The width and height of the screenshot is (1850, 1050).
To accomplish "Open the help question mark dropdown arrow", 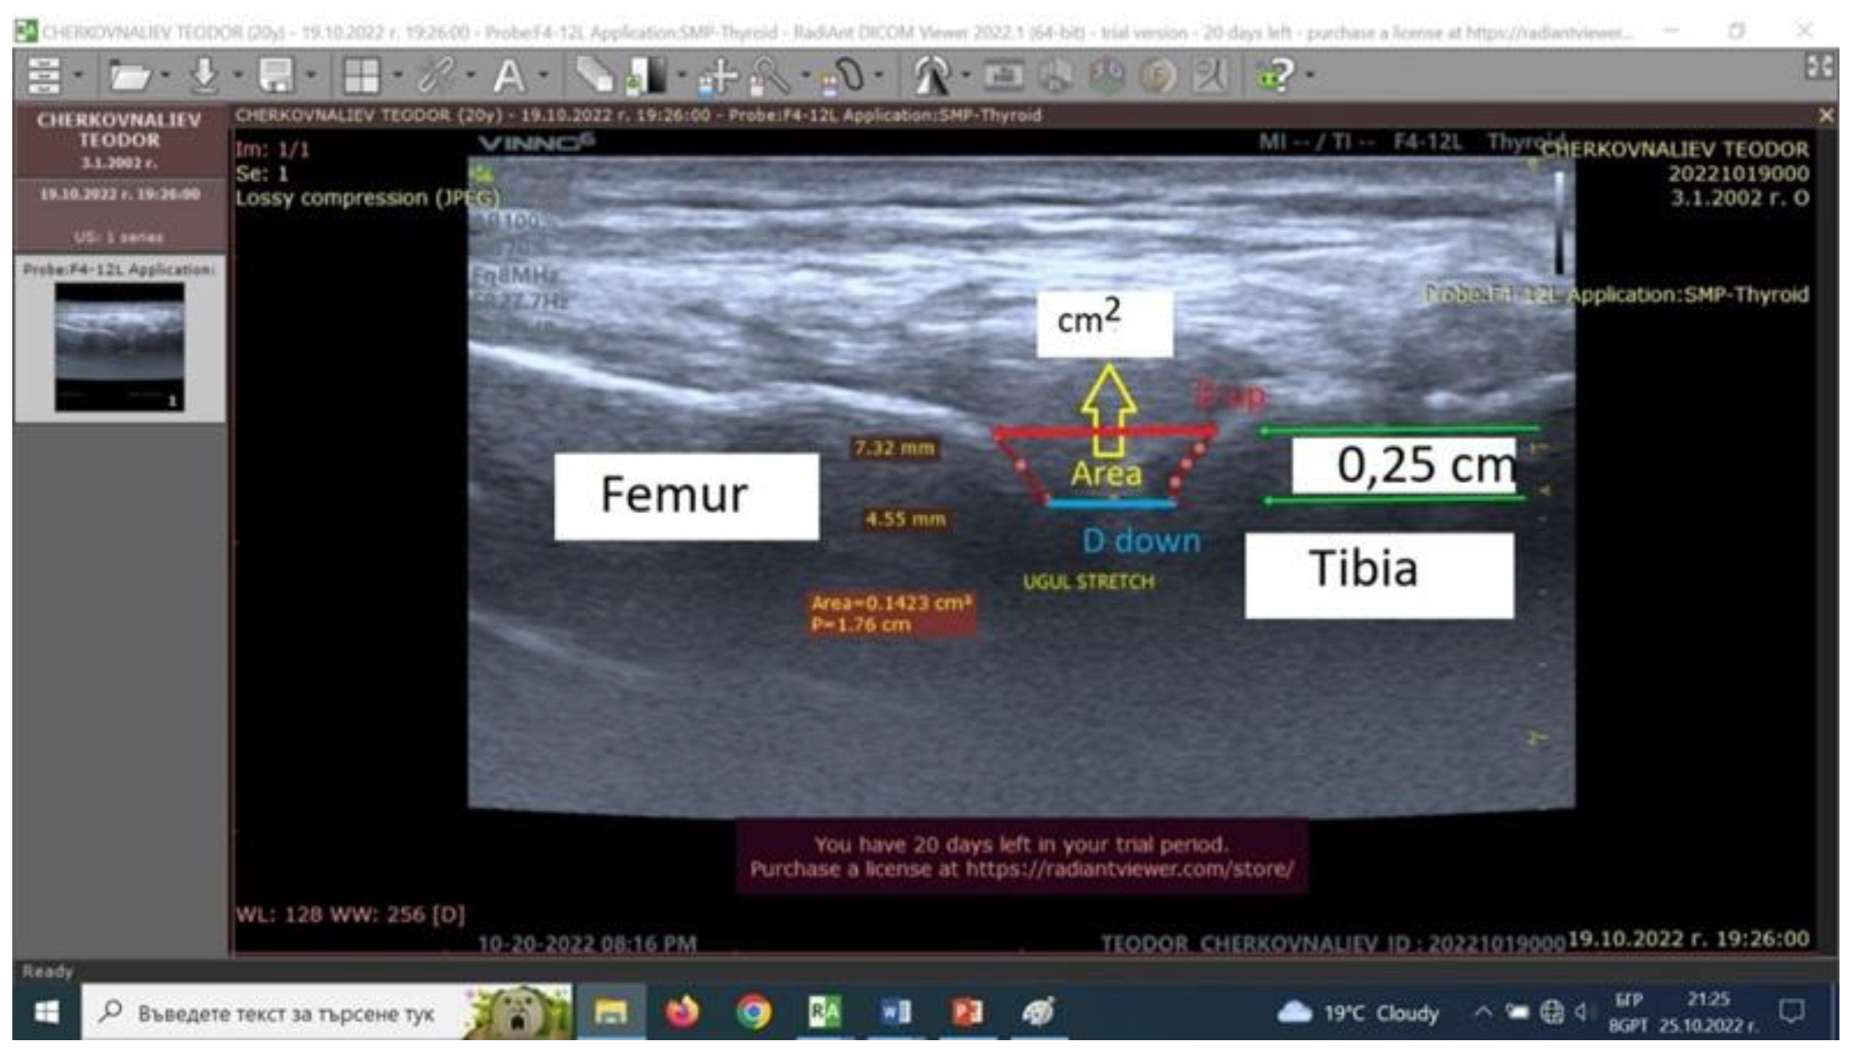I will 1310,75.
